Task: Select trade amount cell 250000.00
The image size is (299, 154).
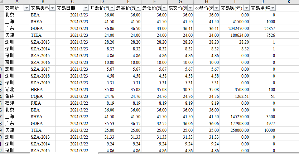Action: (235, 130)
